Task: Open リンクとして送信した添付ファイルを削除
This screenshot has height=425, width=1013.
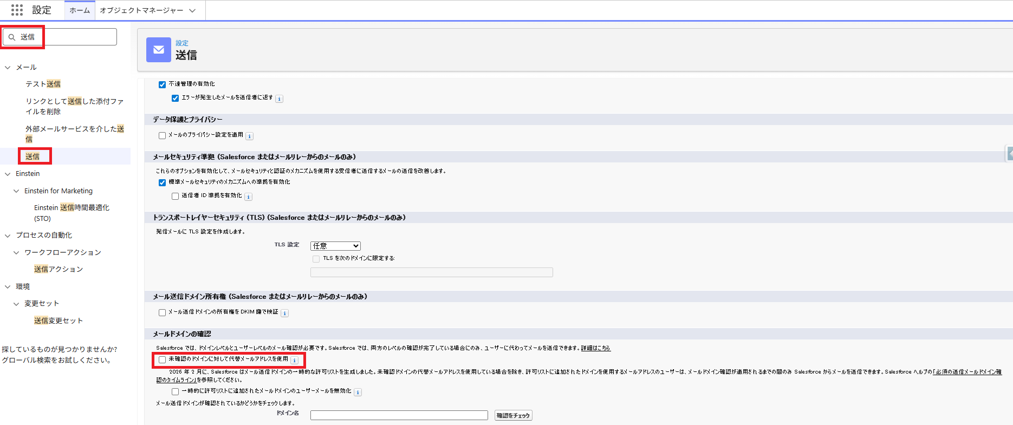Action: 74,106
